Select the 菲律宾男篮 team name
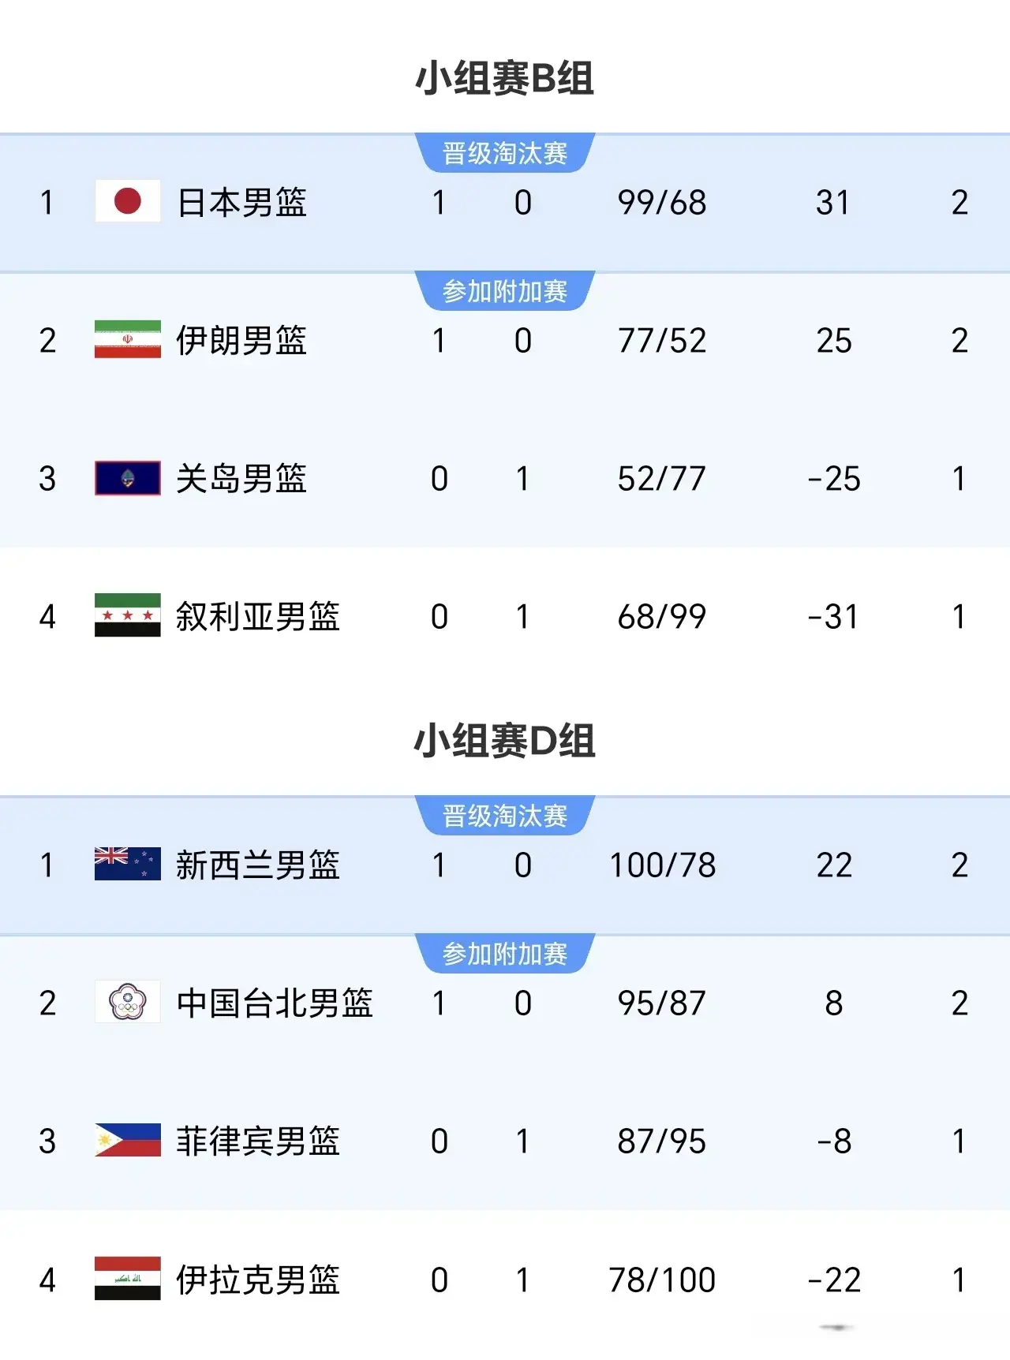The image size is (1010, 1360). (258, 1141)
